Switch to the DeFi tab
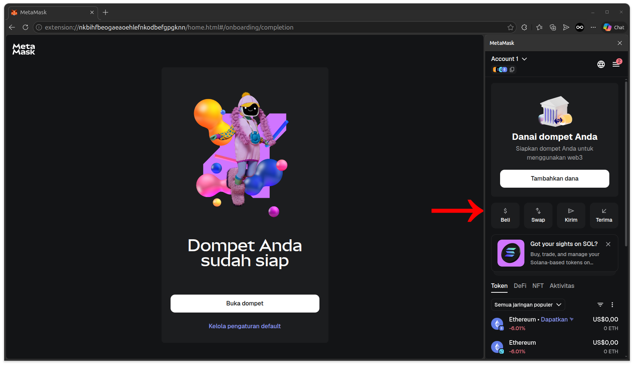This screenshot has height=366, width=634. 520,286
